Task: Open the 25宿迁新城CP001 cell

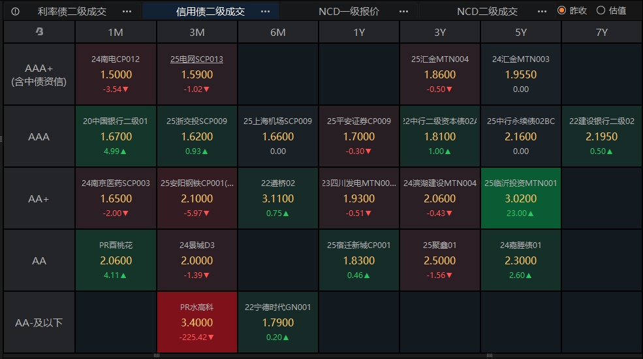Action: pos(359,260)
